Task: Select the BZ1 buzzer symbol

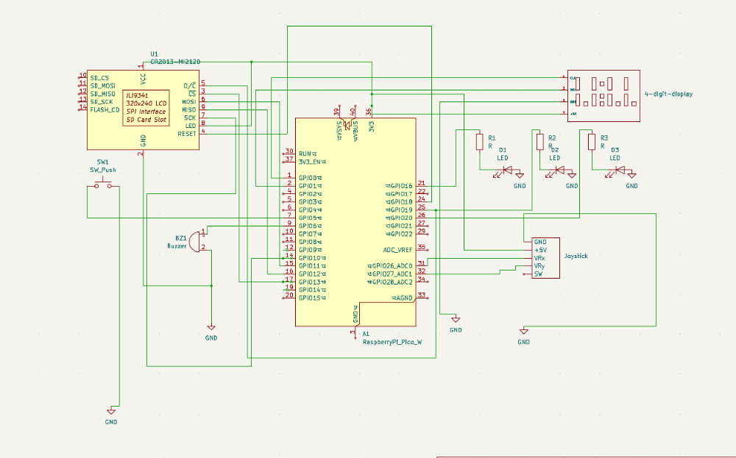Action: pyautogui.click(x=197, y=241)
